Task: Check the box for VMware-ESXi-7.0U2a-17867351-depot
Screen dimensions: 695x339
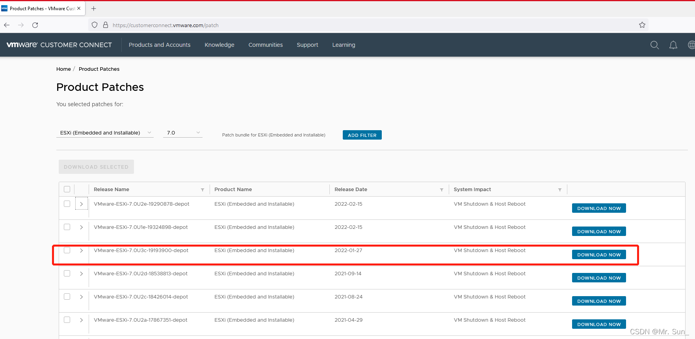Action: [x=67, y=320]
